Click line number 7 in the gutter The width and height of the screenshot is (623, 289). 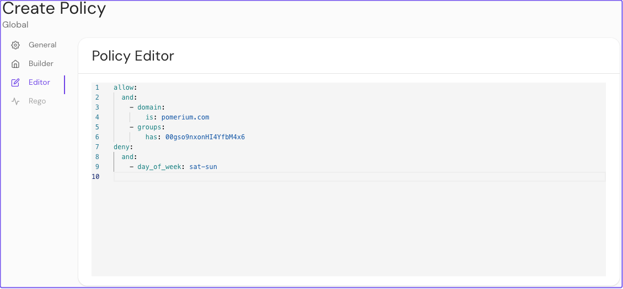[x=97, y=147]
